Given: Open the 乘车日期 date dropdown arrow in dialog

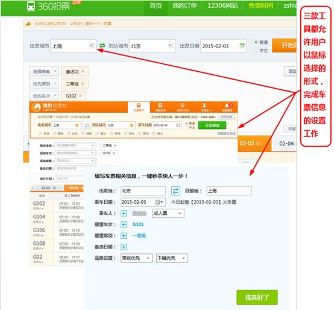Looking at the screenshot, I should 162,202.
